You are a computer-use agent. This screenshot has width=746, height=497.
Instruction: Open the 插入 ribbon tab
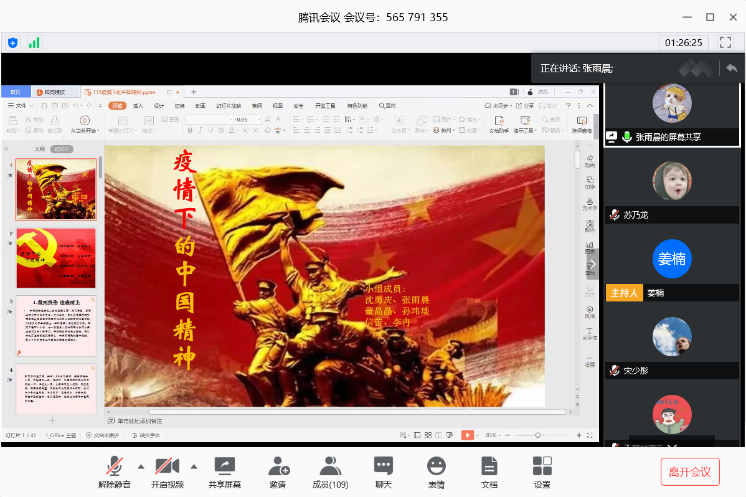point(138,106)
